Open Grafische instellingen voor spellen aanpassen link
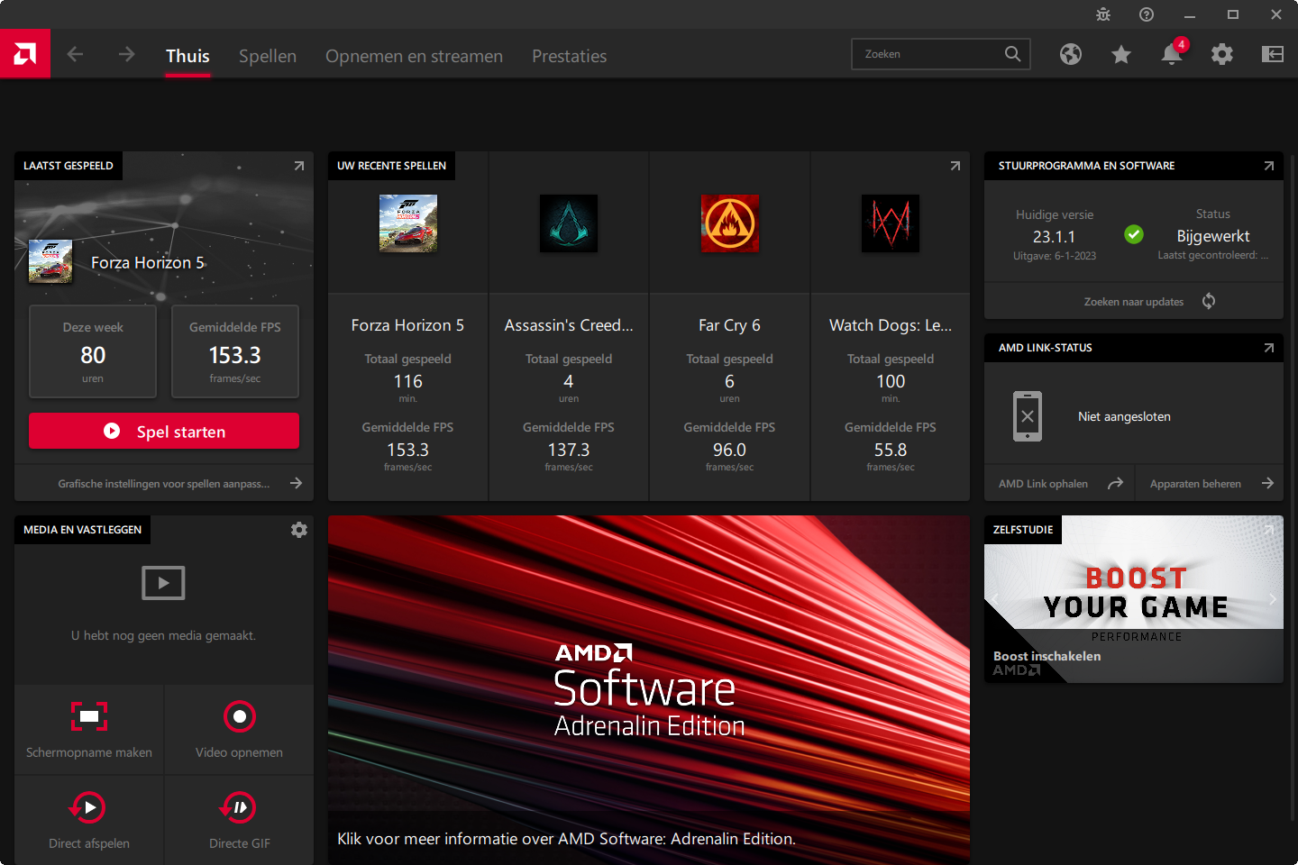The width and height of the screenshot is (1298, 865). coord(164,484)
